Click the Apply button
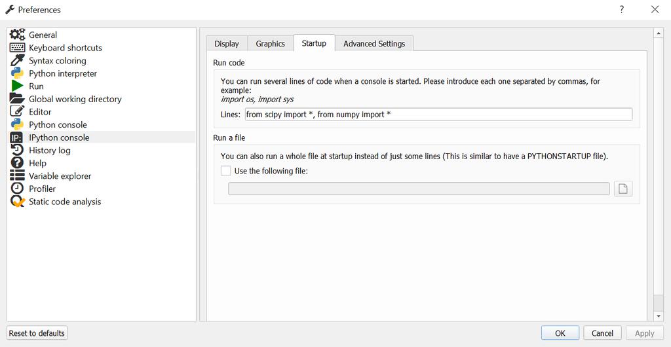 [x=645, y=333]
